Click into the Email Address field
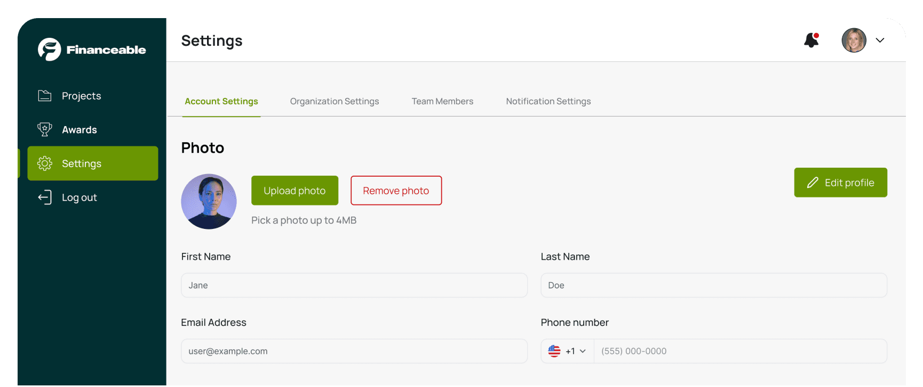 [354, 351]
